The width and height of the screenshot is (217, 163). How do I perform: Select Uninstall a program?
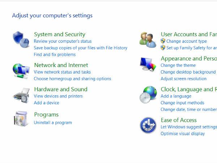[53, 122]
